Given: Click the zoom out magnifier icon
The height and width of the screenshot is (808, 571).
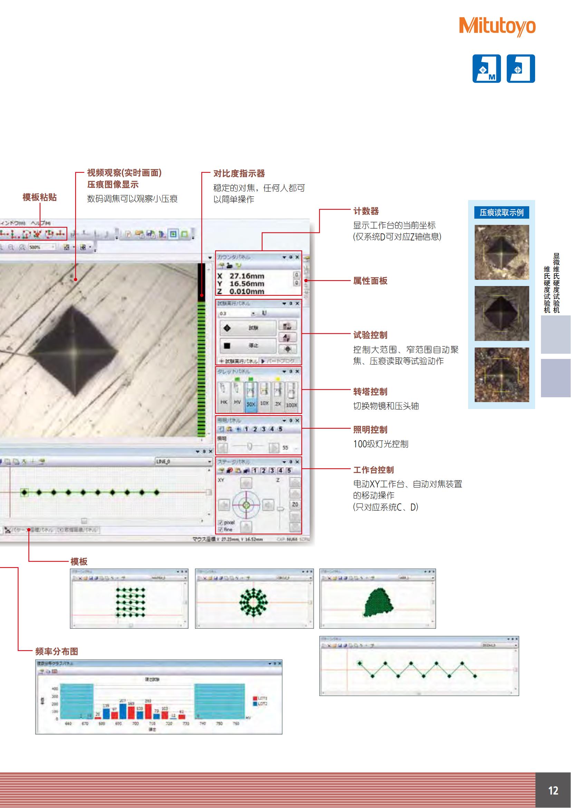Looking at the screenshot, I should click(11, 247).
